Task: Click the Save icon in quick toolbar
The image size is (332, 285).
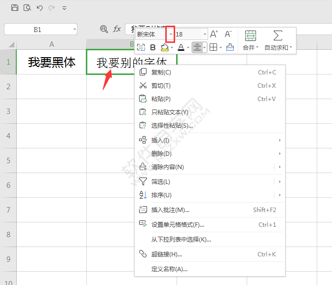Action: [15, 8]
